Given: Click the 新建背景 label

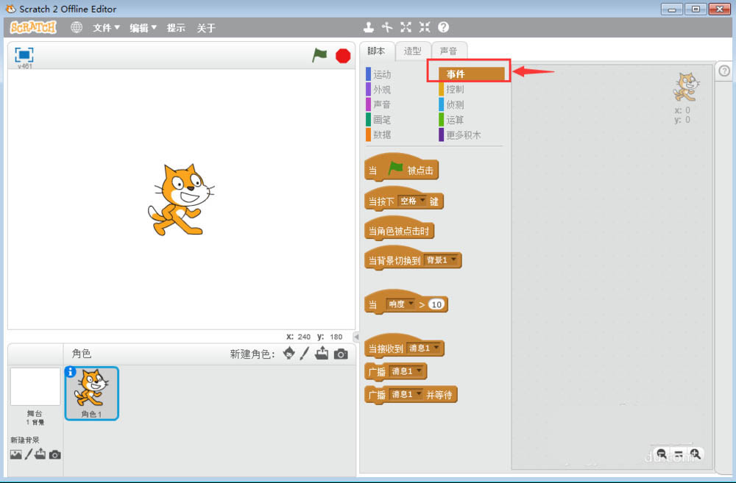Looking at the screenshot, I should point(25,440).
